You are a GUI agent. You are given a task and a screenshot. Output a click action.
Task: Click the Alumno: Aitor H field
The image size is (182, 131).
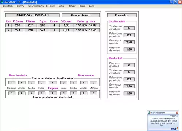(x=81, y=15)
